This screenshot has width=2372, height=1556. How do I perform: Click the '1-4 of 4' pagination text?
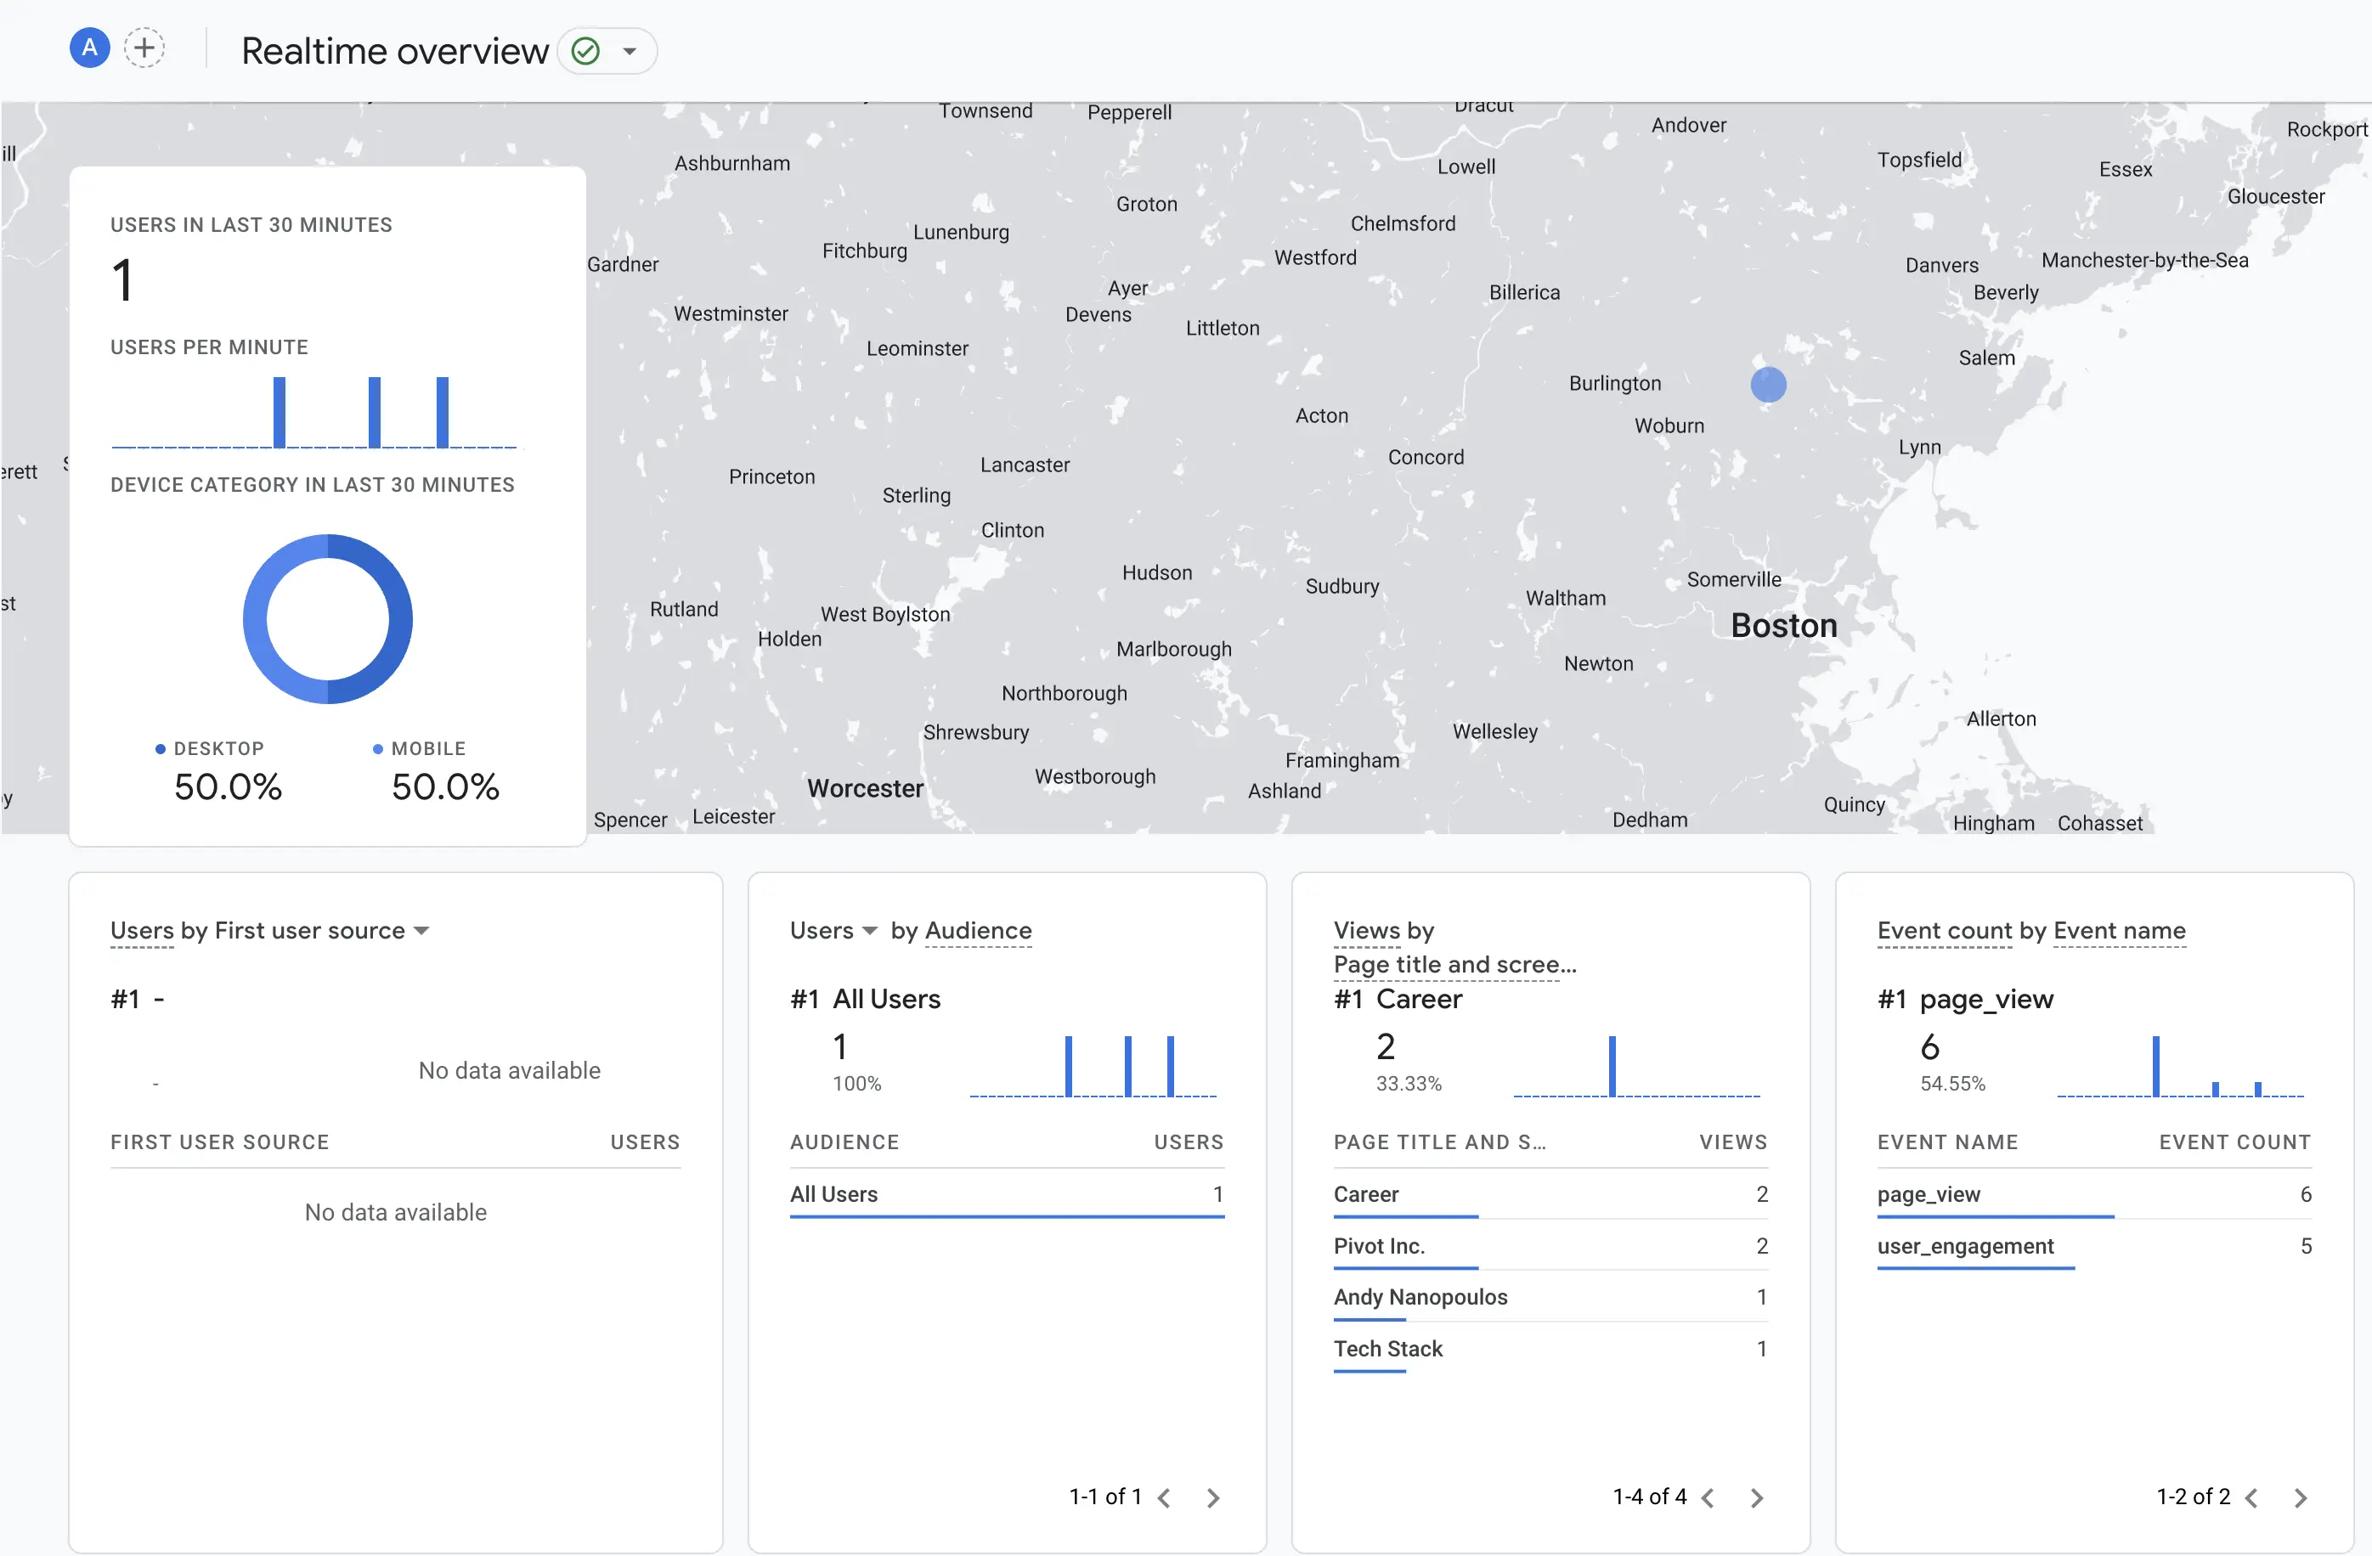click(1649, 1497)
